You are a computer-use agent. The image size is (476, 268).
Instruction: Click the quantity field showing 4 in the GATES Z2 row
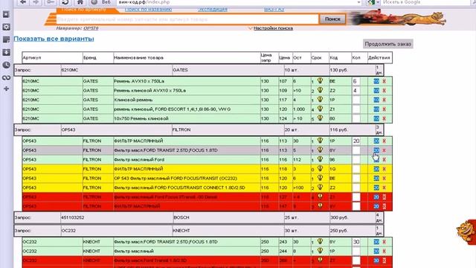pos(356,91)
